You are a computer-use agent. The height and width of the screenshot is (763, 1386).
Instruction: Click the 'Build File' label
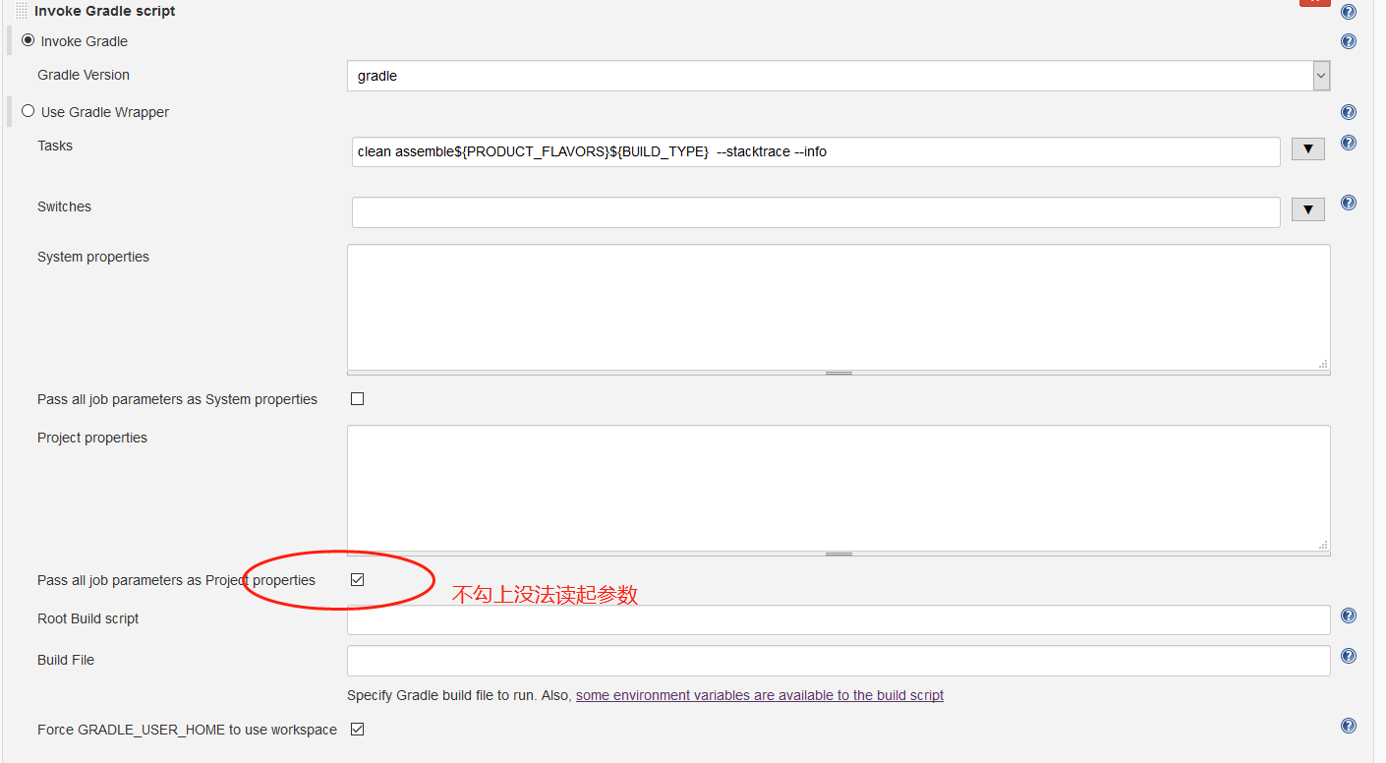point(66,660)
